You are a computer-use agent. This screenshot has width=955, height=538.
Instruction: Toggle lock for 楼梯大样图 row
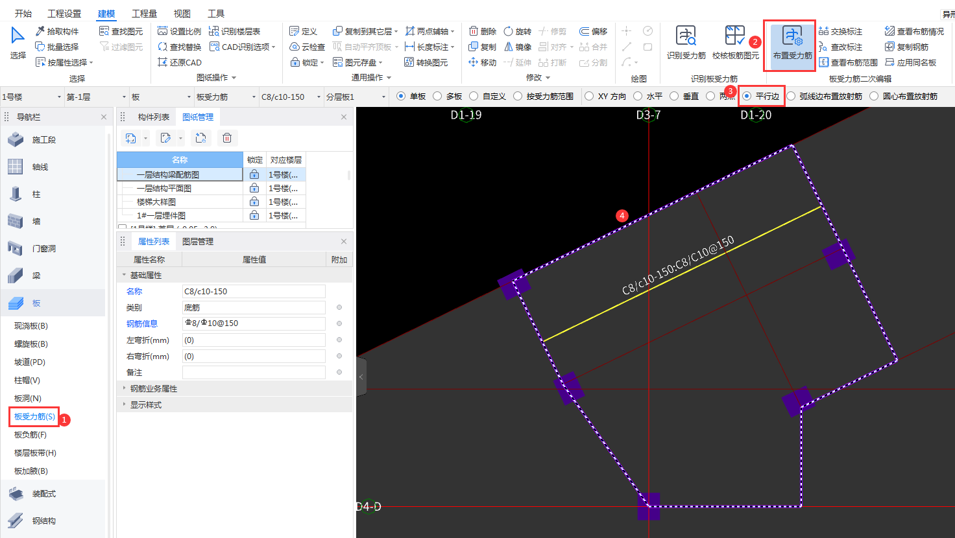[x=254, y=202]
